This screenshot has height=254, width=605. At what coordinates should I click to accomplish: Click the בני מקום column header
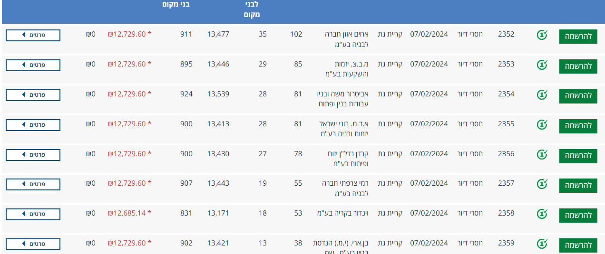tap(175, 5)
